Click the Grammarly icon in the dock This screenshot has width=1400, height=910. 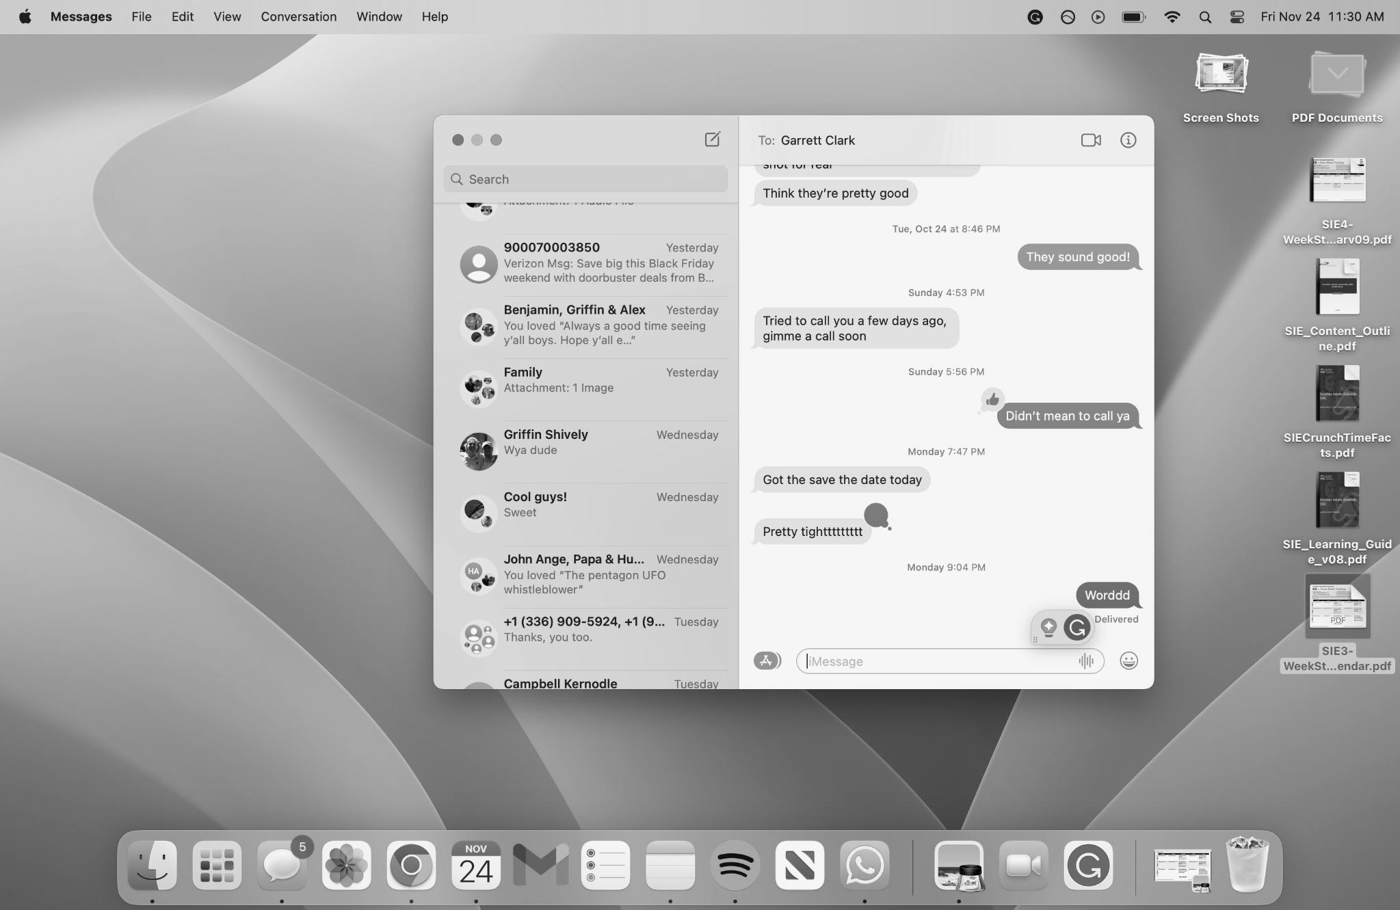(x=1087, y=865)
